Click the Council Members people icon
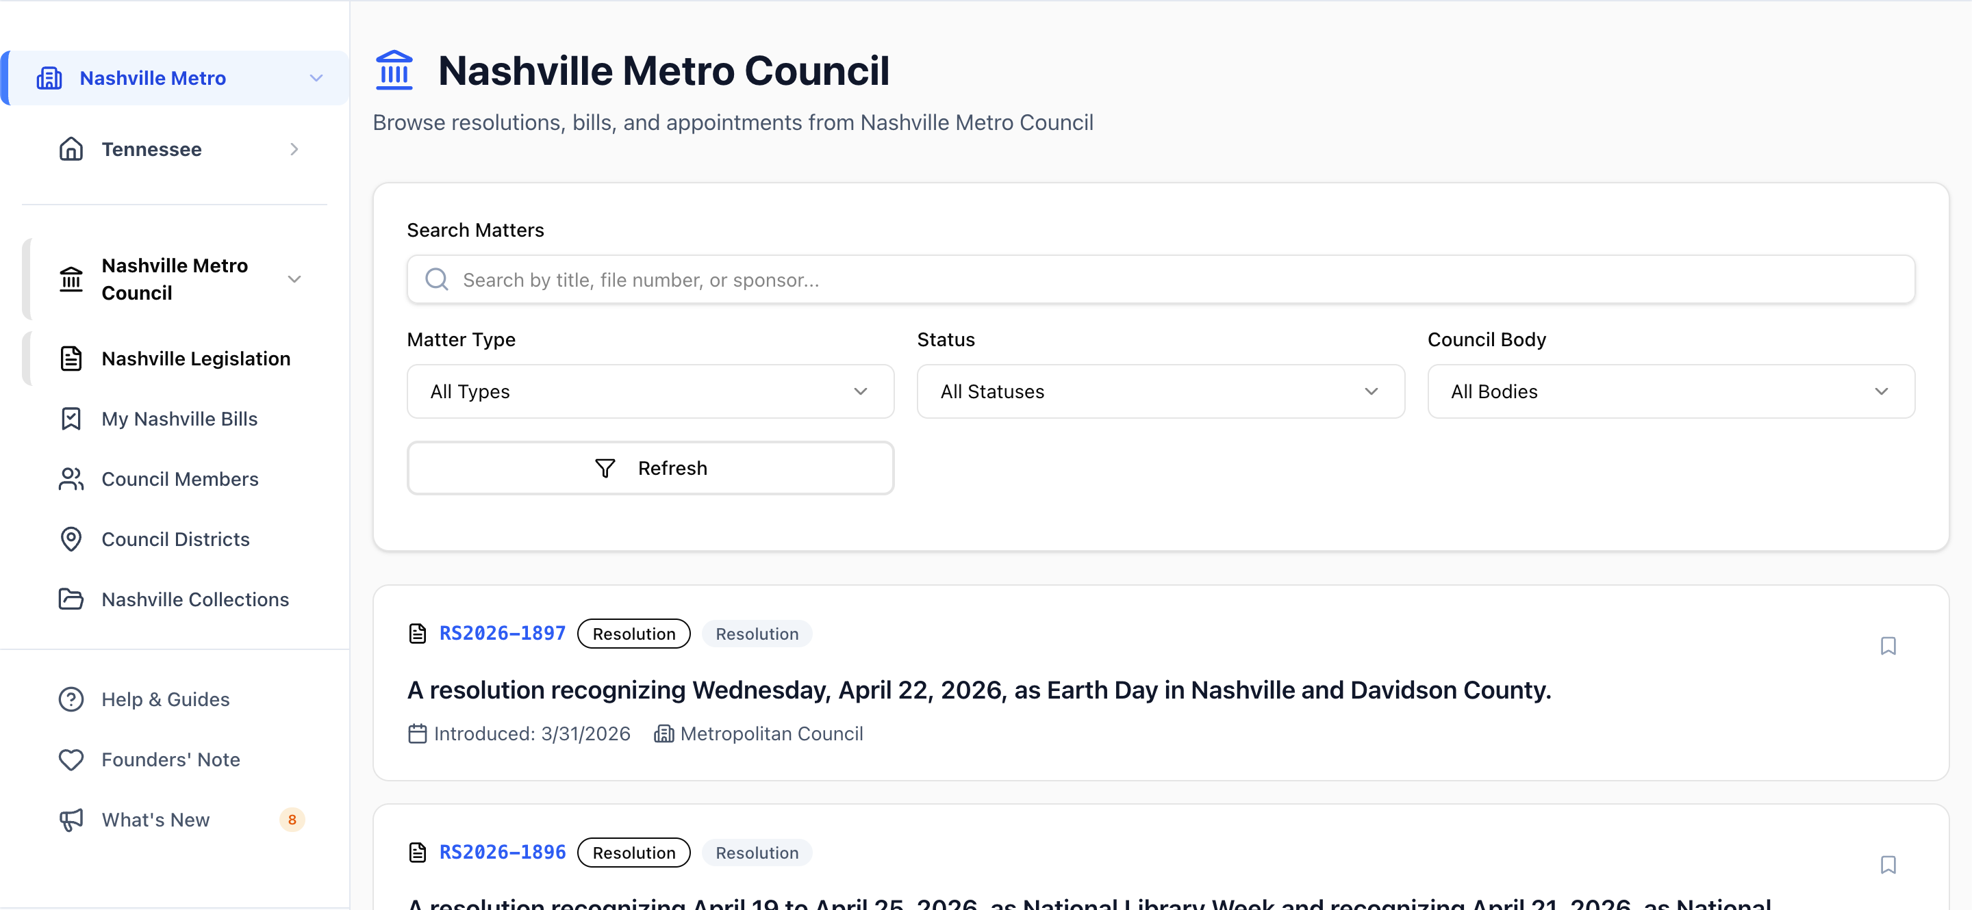 point(71,479)
